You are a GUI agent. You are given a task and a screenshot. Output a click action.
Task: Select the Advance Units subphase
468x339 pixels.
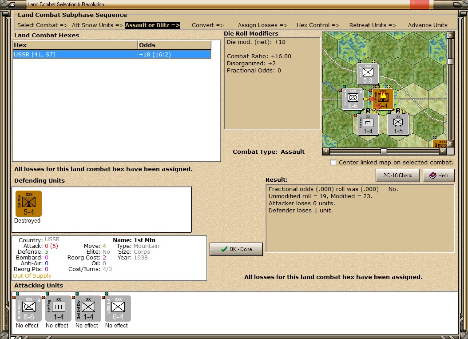coord(428,25)
